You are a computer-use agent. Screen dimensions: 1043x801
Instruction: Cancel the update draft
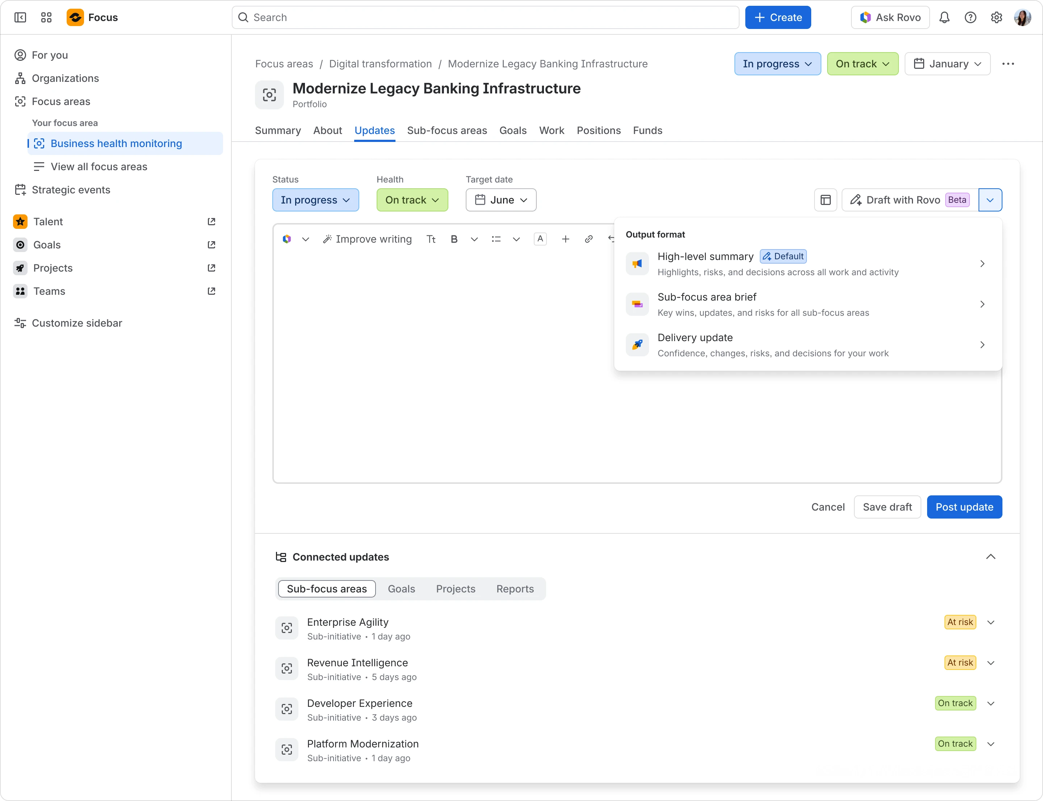click(x=828, y=507)
